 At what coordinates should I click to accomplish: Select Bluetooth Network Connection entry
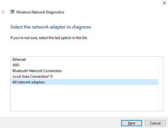pyautogui.click(x=84, y=71)
